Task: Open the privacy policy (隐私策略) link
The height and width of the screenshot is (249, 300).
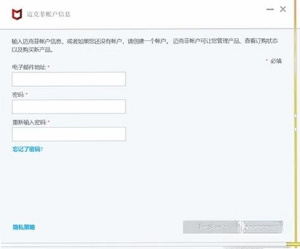Action: [x=24, y=227]
